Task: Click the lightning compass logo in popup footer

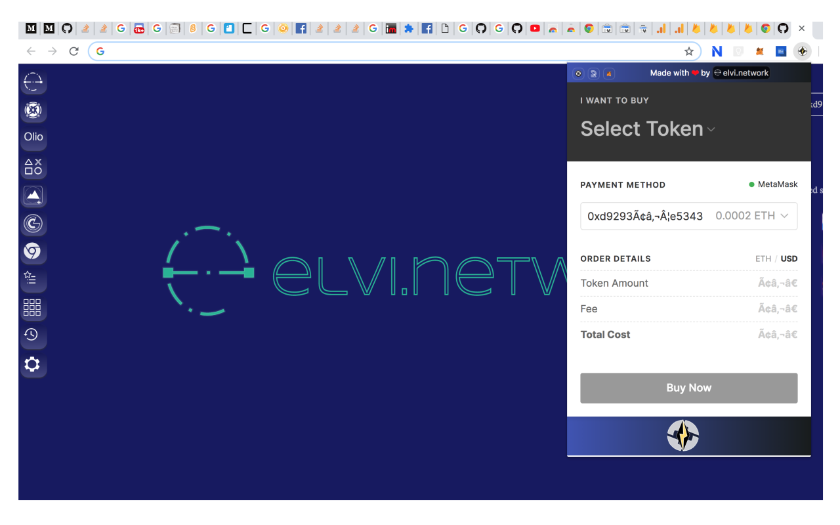Action: (683, 436)
